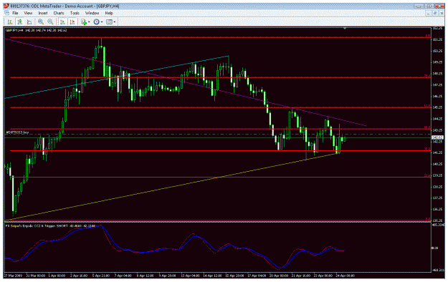Click the 27 Mar 2009 date label

click(x=14, y=276)
